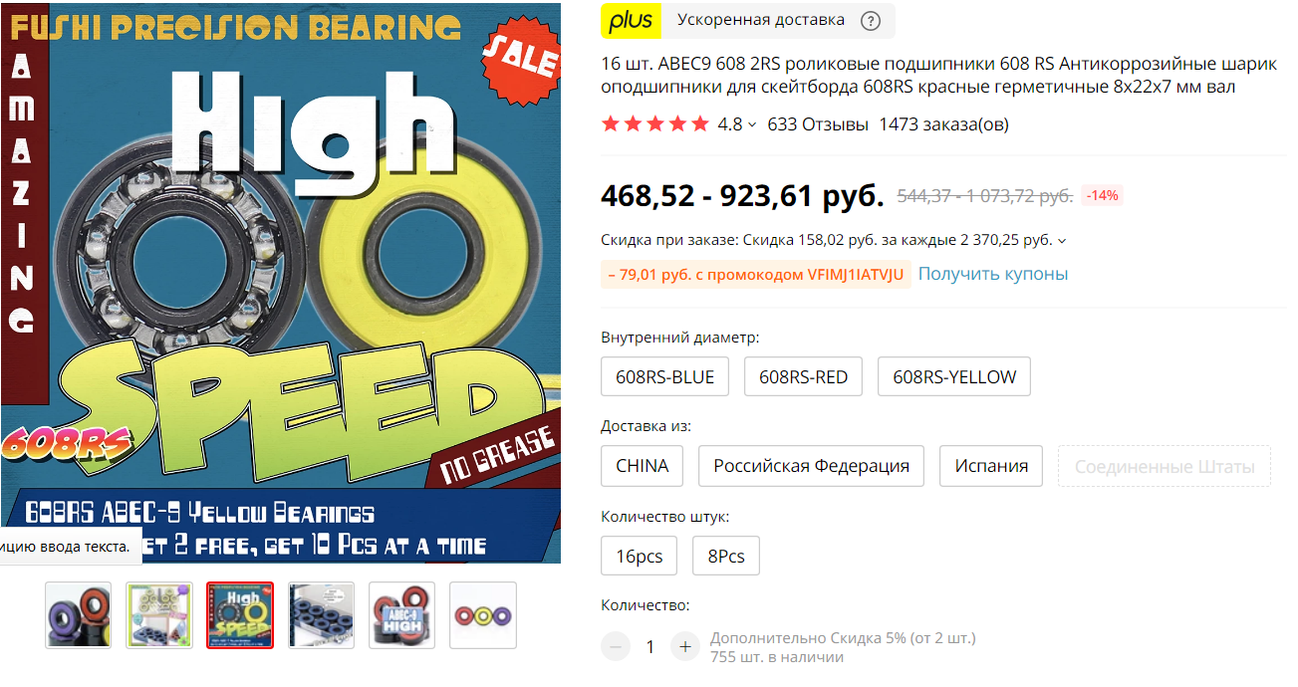Open the last thumbnail with three colored bearings
This screenshot has width=1298, height=687.
483,615
